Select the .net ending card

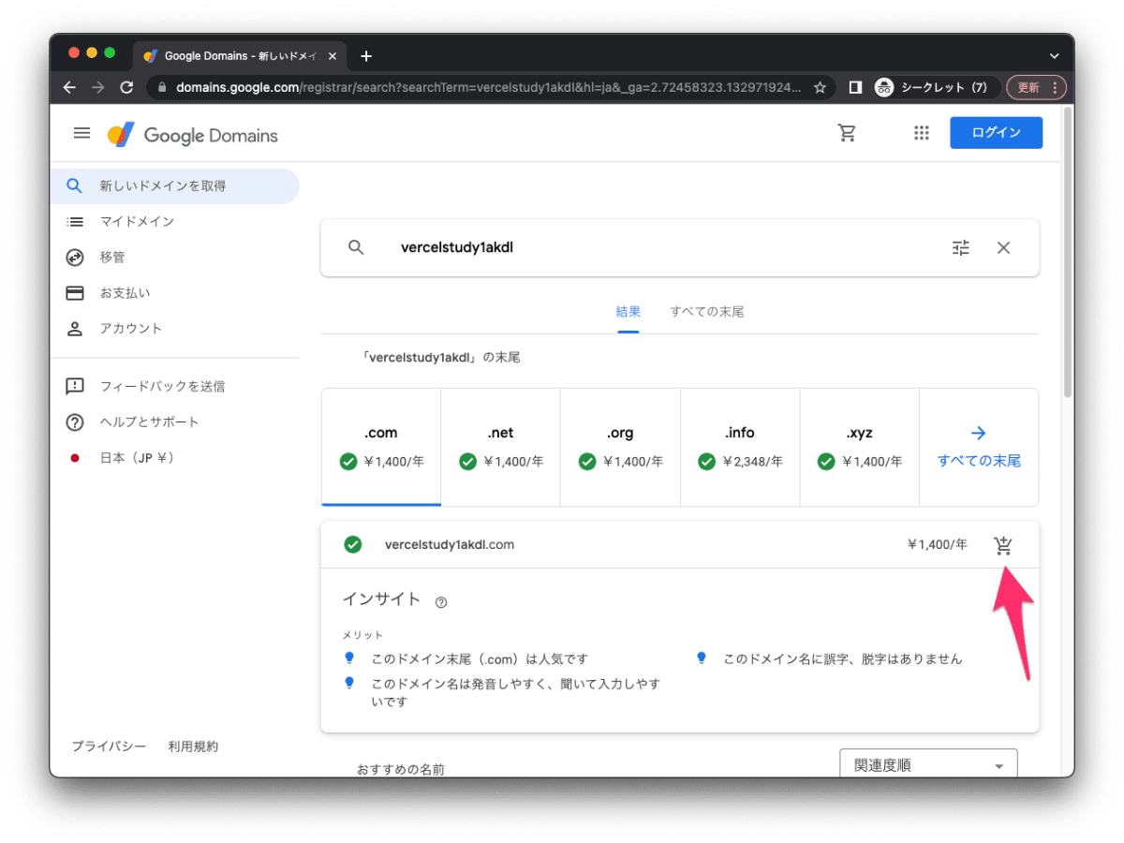[501, 447]
